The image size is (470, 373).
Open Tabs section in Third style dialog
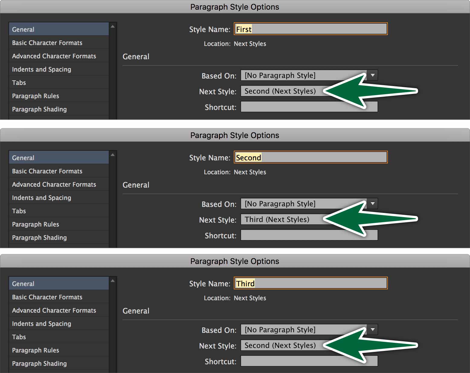click(59, 337)
